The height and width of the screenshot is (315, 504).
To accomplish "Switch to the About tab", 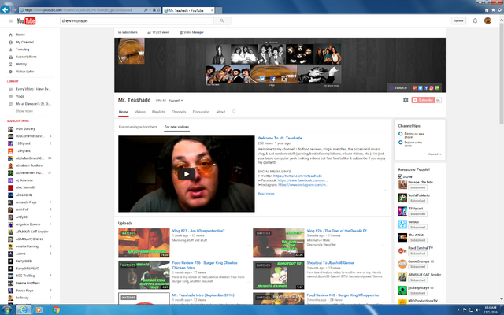I will 220,112.
